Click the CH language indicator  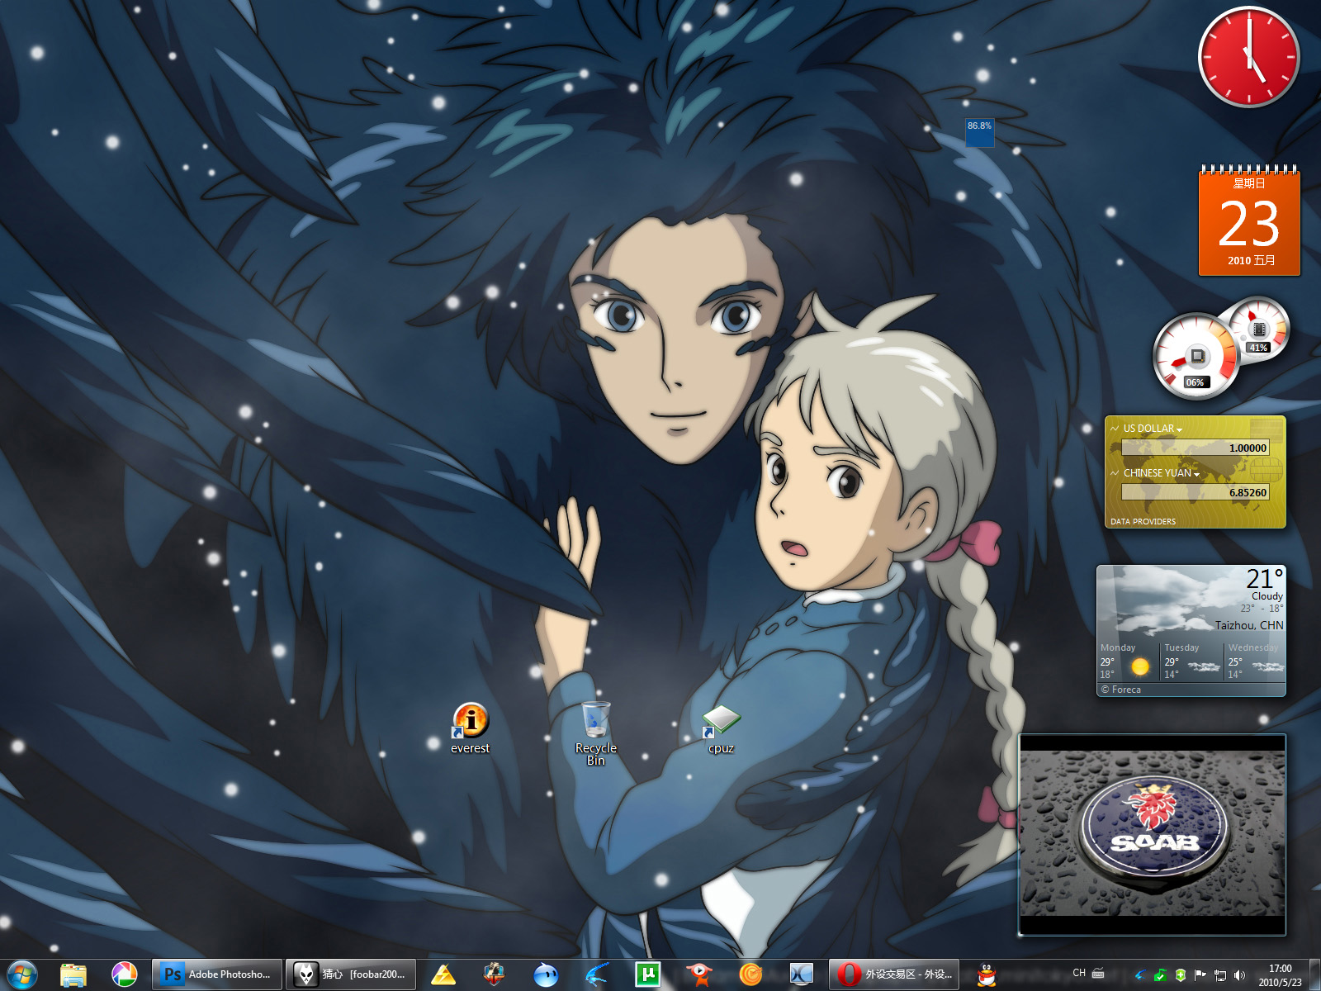coord(1079,973)
